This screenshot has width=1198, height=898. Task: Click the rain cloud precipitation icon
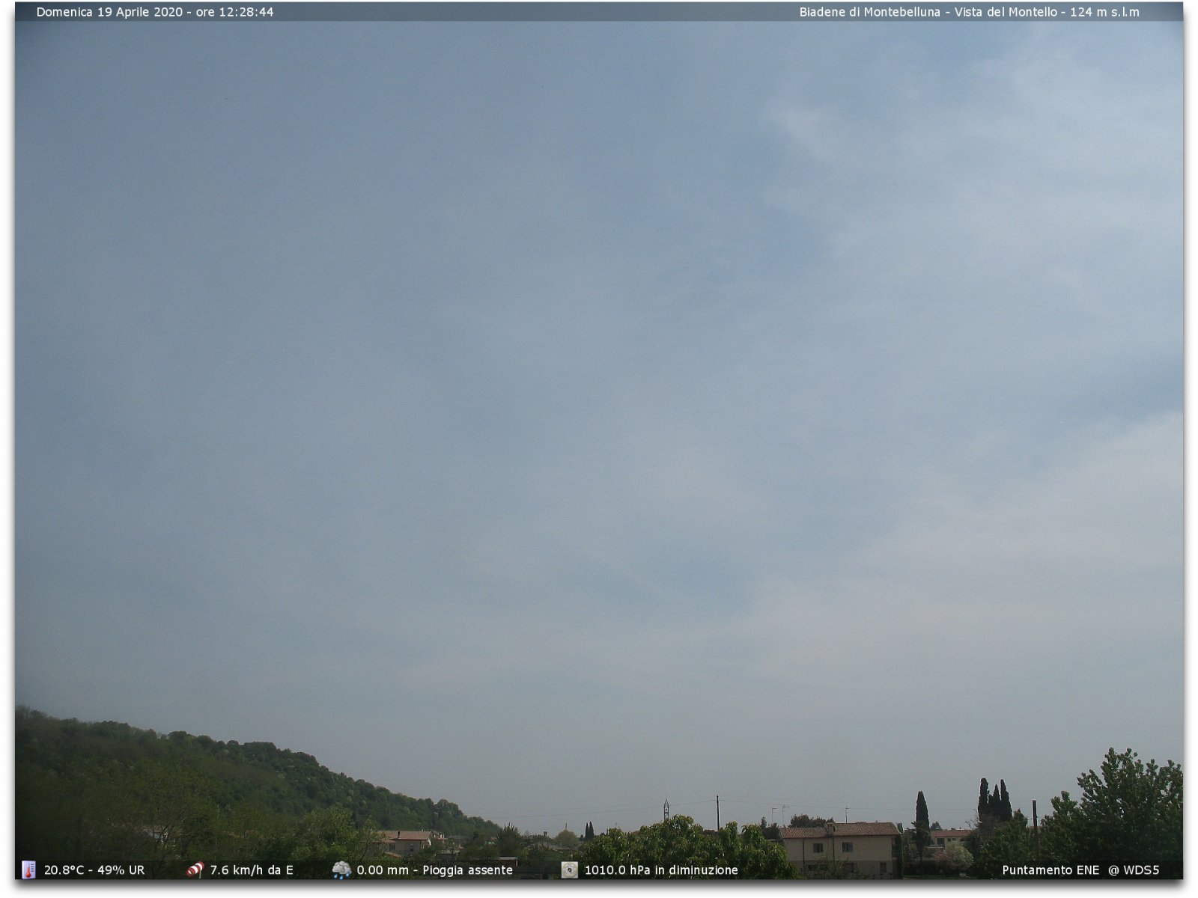pyautogui.click(x=341, y=870)
